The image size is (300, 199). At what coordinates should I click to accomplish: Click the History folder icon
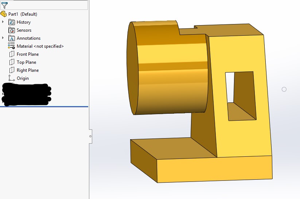tap(11, 22)
